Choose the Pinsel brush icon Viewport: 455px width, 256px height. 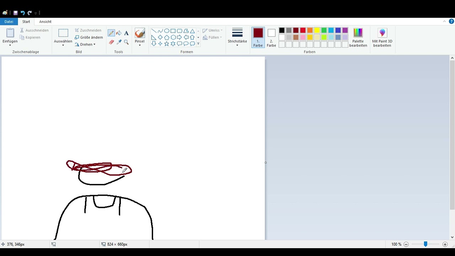pyautogui.click(x=140, y=33)
